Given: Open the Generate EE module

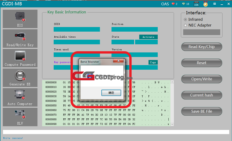Looking at the screenshot, I should point(20,78).
